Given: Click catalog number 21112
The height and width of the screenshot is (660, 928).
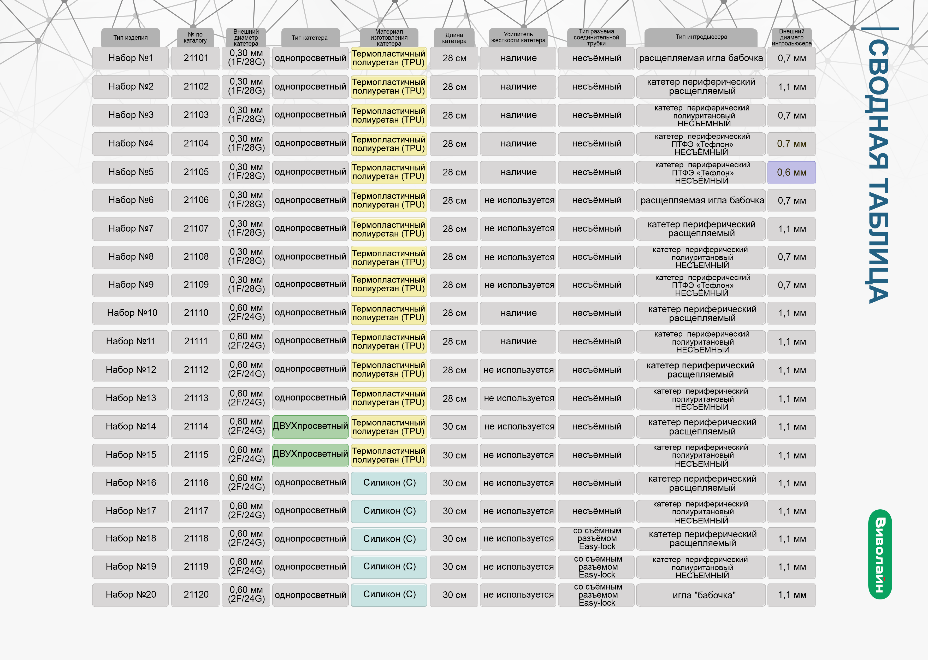Looking at the screenshot, I should [x=196, y=370].
